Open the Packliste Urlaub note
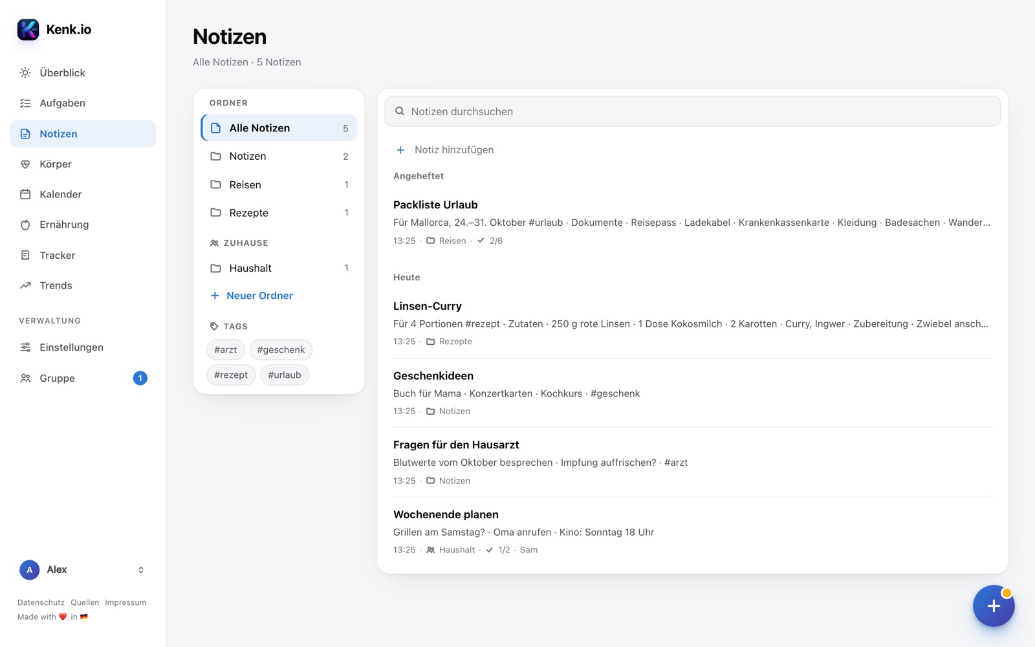 693,222
